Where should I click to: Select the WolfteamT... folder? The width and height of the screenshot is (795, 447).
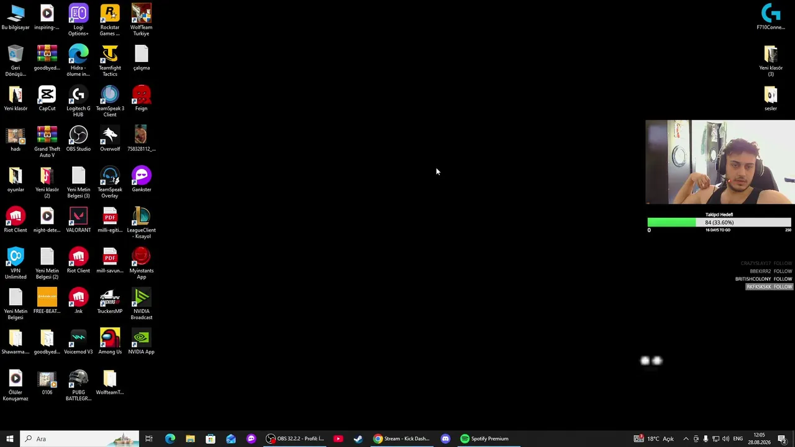coord(110,382)
